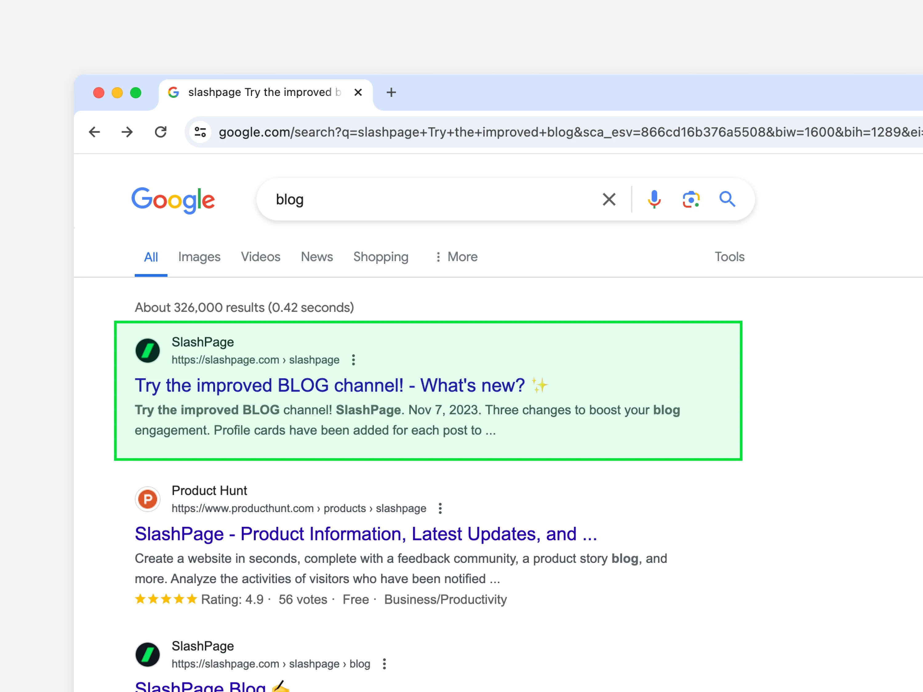Open the Tools search options
The image size is (923, 692).
click(730, 257)
